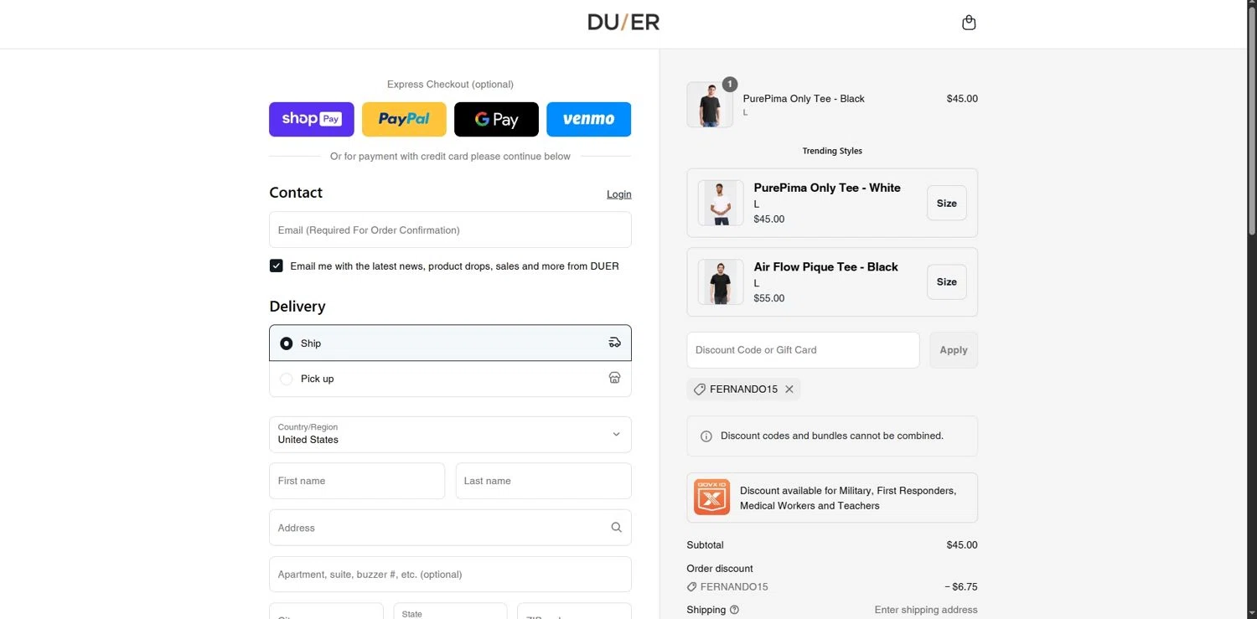The width and height of the screenshot is (1257, 619).
Task: Click the info icon beside discount codes notice
Action: 706,436
